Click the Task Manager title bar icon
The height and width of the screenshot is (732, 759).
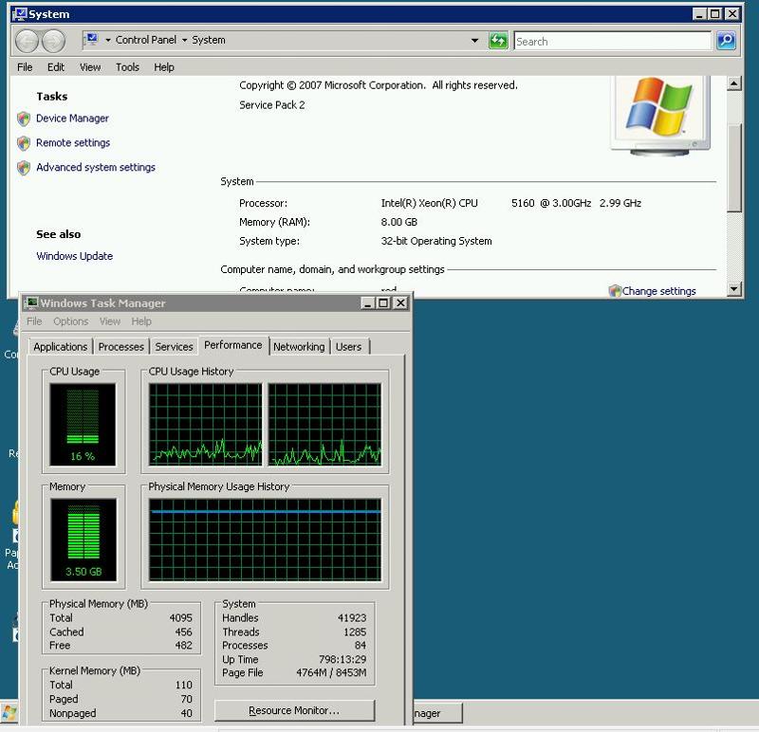[31, 302]
